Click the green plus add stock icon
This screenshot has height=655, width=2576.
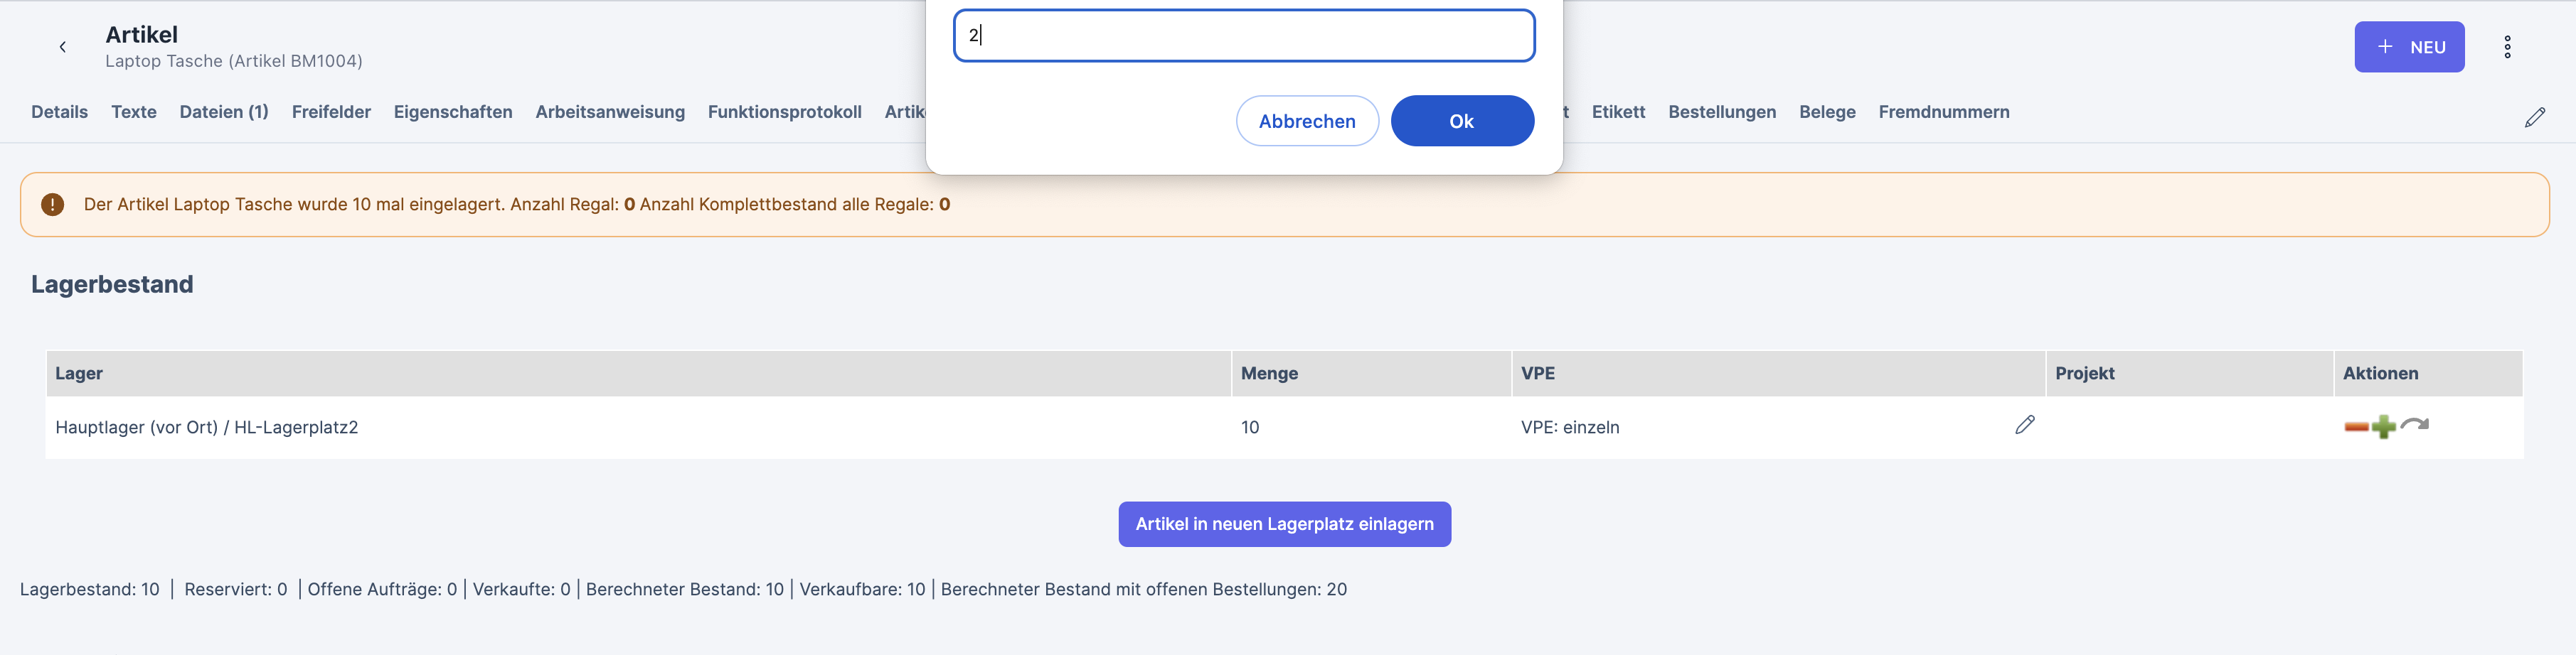pos(2384,428)
